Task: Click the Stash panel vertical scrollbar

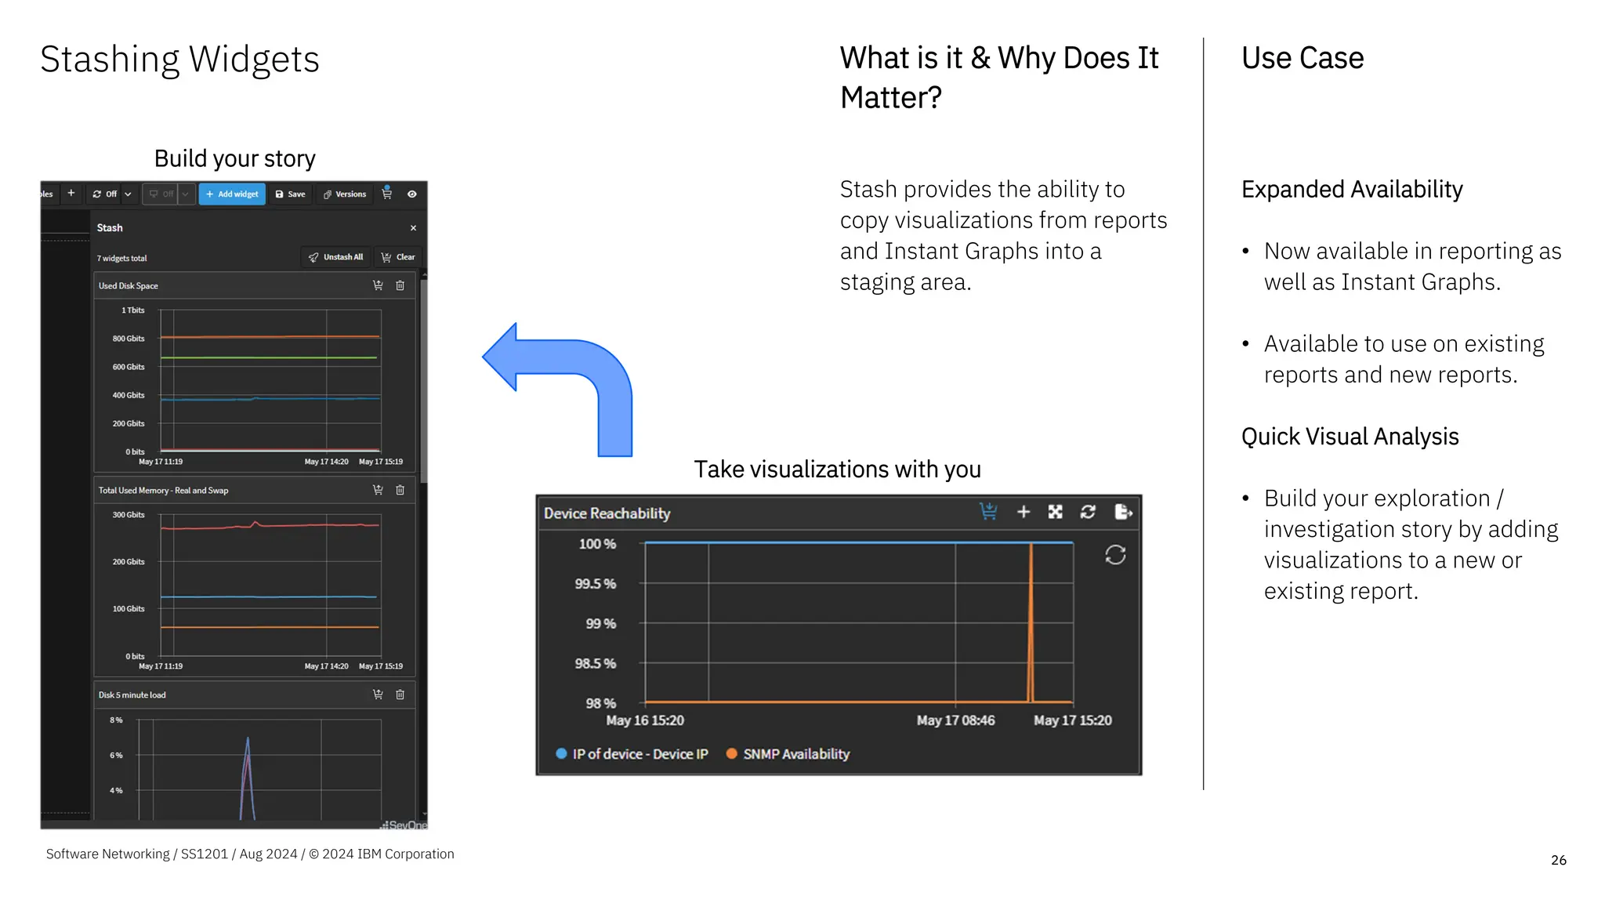Action: pos(424,380)
